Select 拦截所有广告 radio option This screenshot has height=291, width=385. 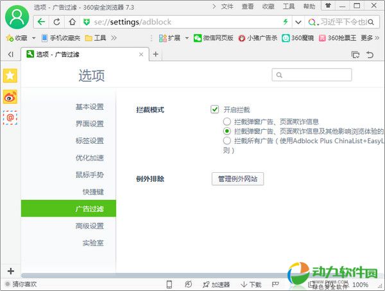pyautogui.click(x=227, y=140)
